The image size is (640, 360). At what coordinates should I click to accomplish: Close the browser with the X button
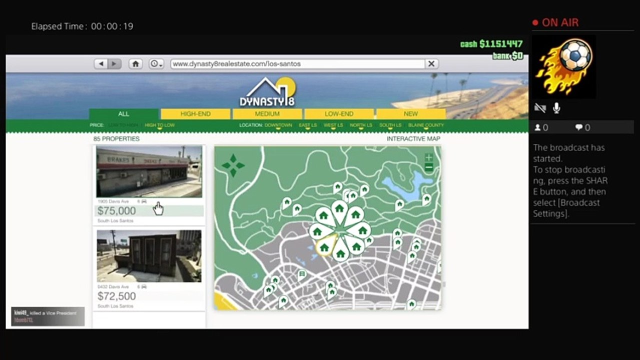(x=431, y=64)
